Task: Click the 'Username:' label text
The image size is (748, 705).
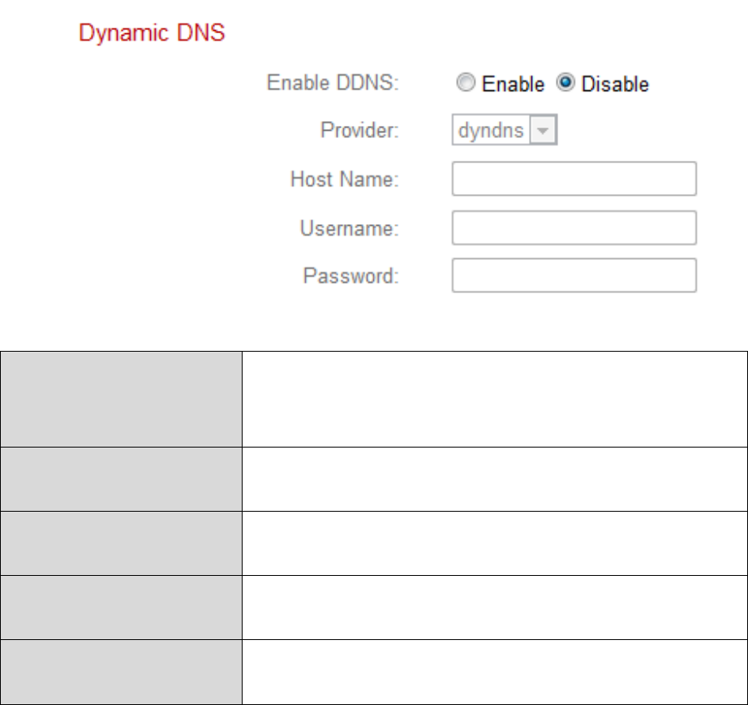Action: tap(349, 228)
